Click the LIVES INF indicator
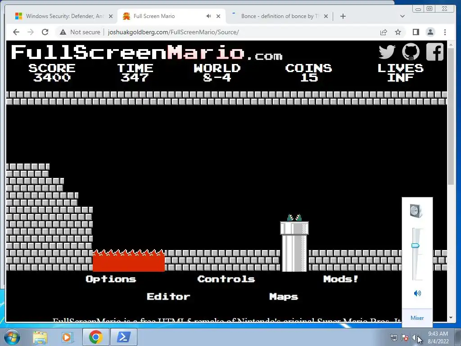 tap(400, 73)
